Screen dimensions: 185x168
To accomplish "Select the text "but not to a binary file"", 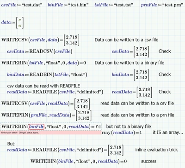I will [129, 127].
